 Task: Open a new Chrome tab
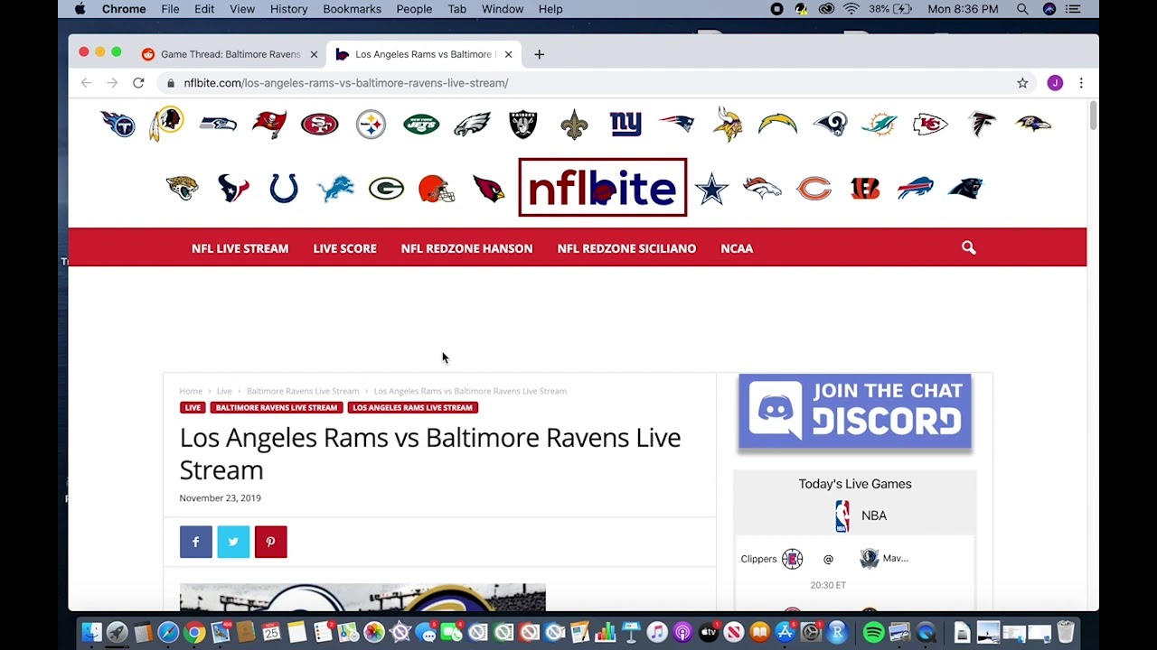[x=539, y=54]
